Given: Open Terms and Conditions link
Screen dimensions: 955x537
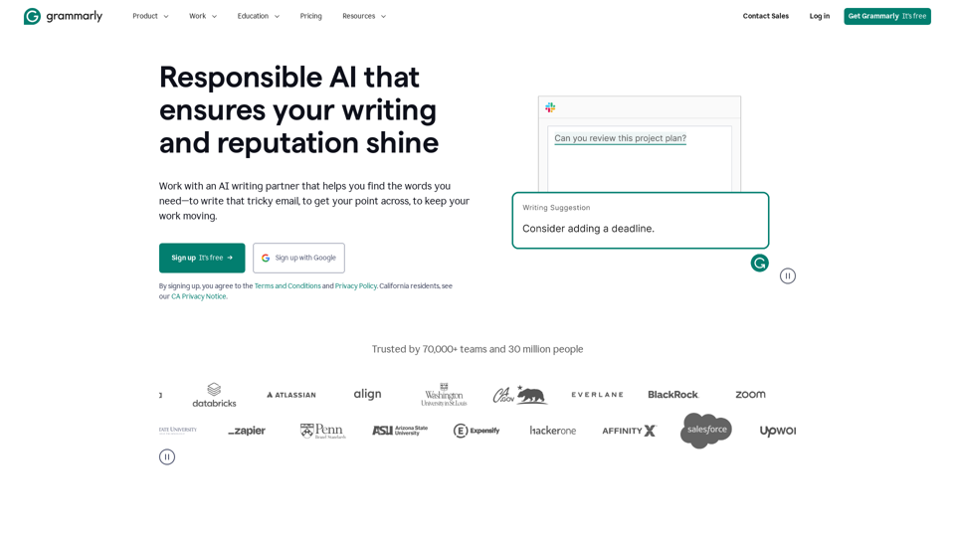Looking at the screenshot, I should tap(287, 285).
